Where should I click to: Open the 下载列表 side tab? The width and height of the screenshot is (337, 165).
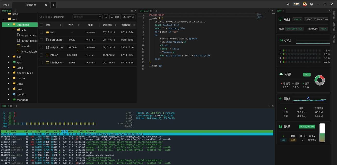(x=334, y=39)
